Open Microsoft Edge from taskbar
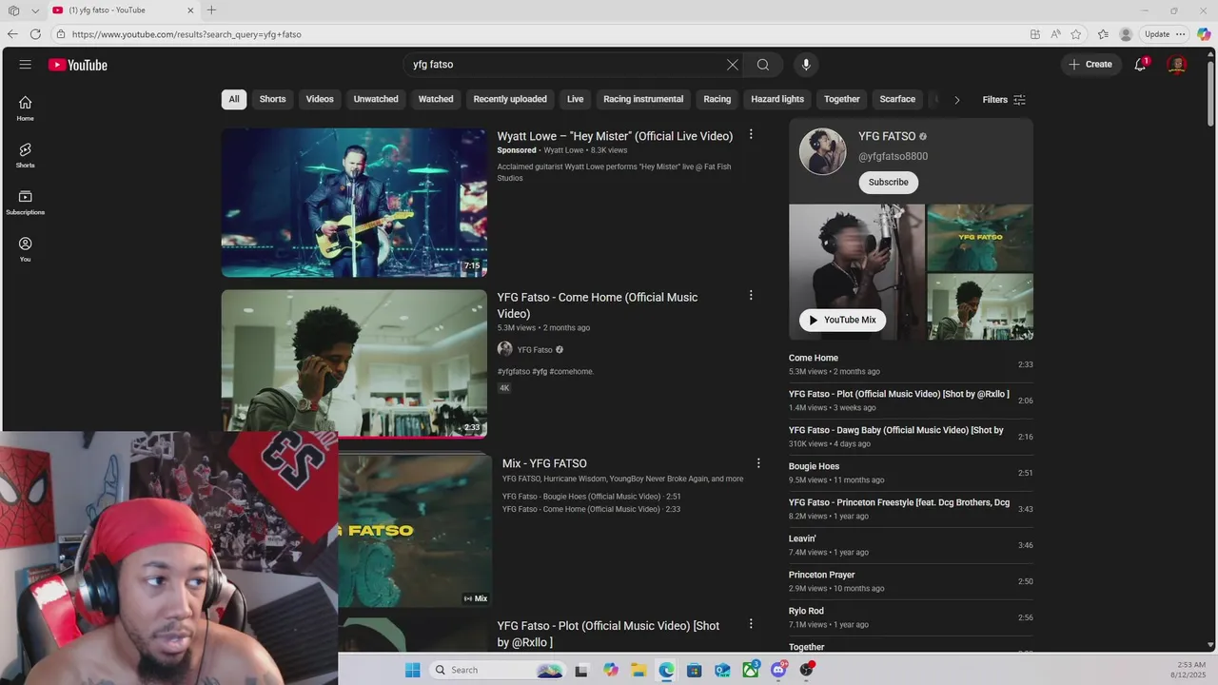The height and width of the screenshot is (685, 1218). pos(666,670)
